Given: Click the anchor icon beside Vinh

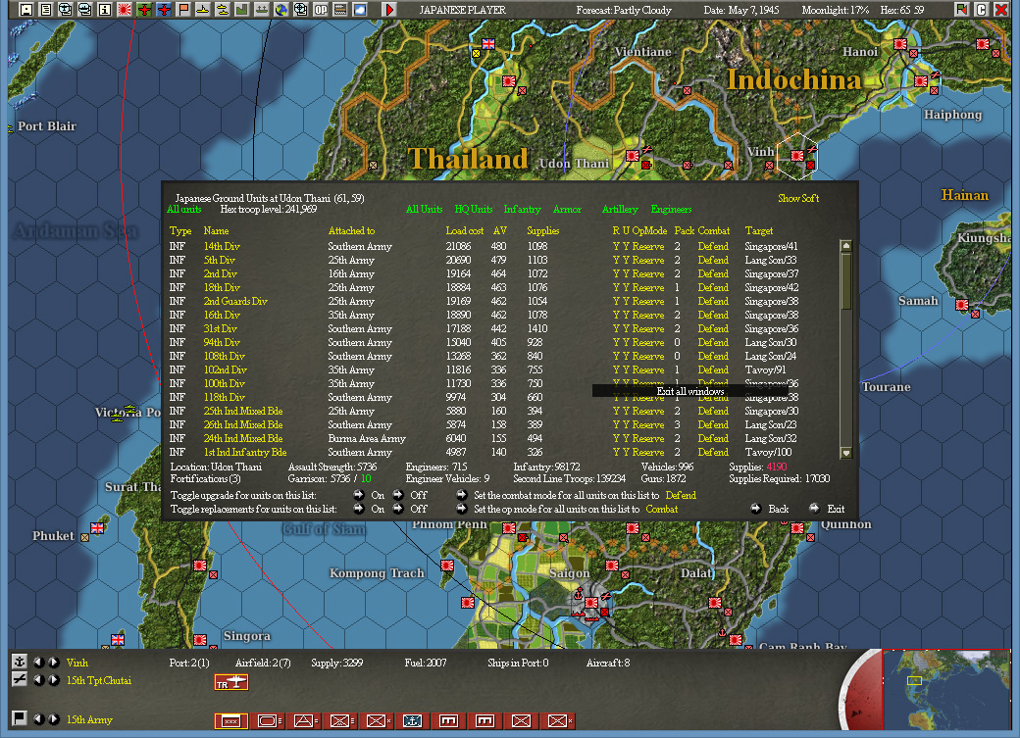Looking at the screenshot, I should 21,663.
